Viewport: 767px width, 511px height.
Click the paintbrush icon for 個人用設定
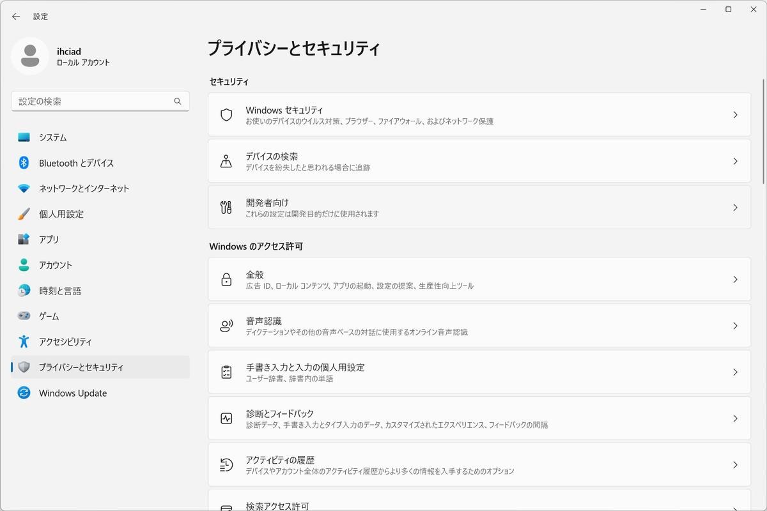tap(24, 214)
